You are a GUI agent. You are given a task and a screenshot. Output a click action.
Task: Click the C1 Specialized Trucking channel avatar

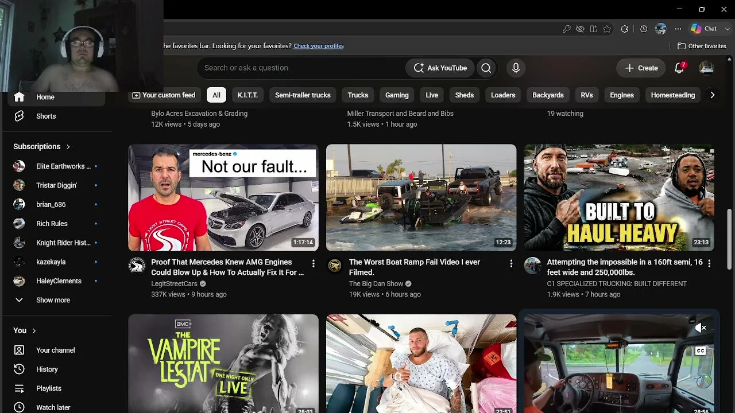pyautogui.click(x=532, y=265)
